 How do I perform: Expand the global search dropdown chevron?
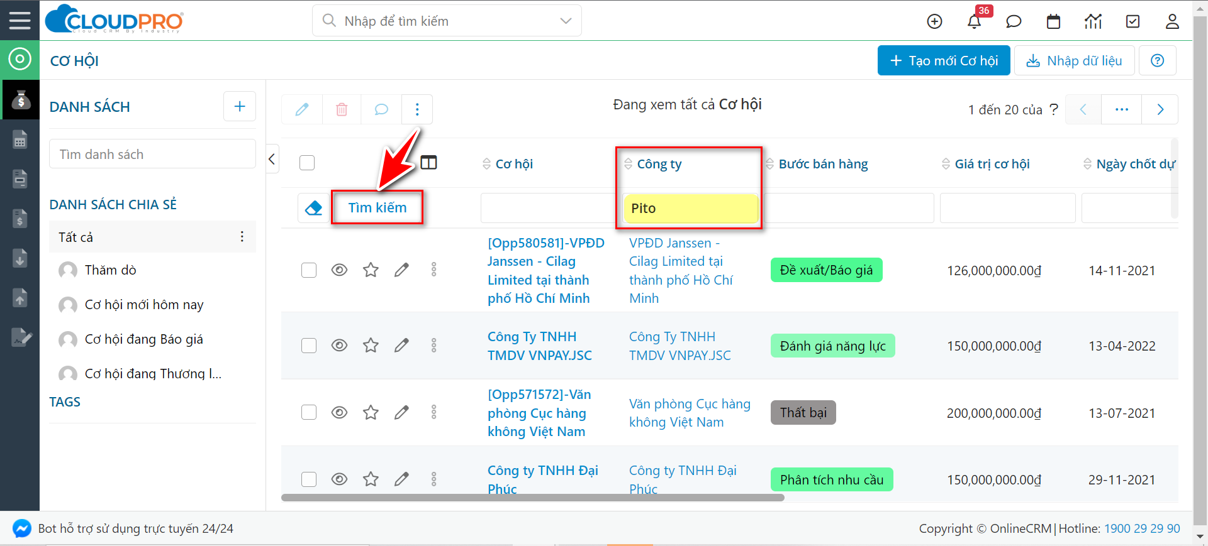click(x=566, y=21)
